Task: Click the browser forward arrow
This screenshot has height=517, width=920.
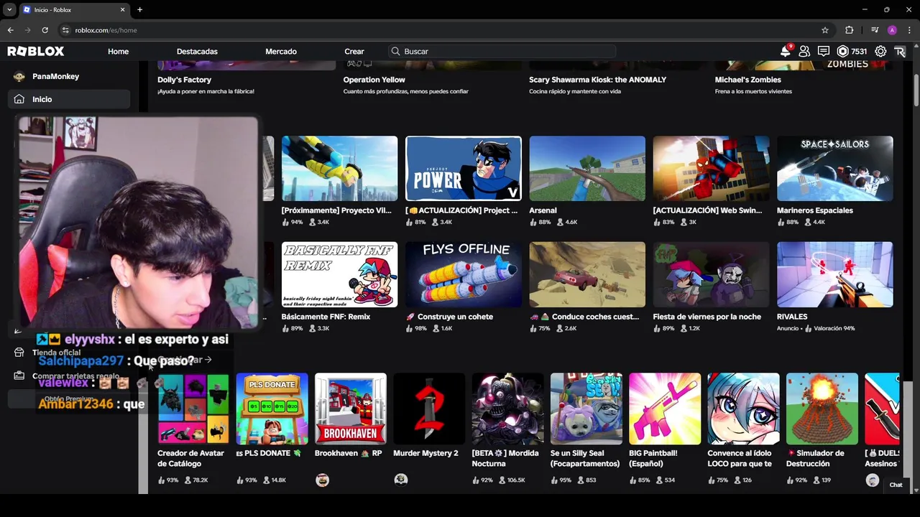Action: click(27, 30)
